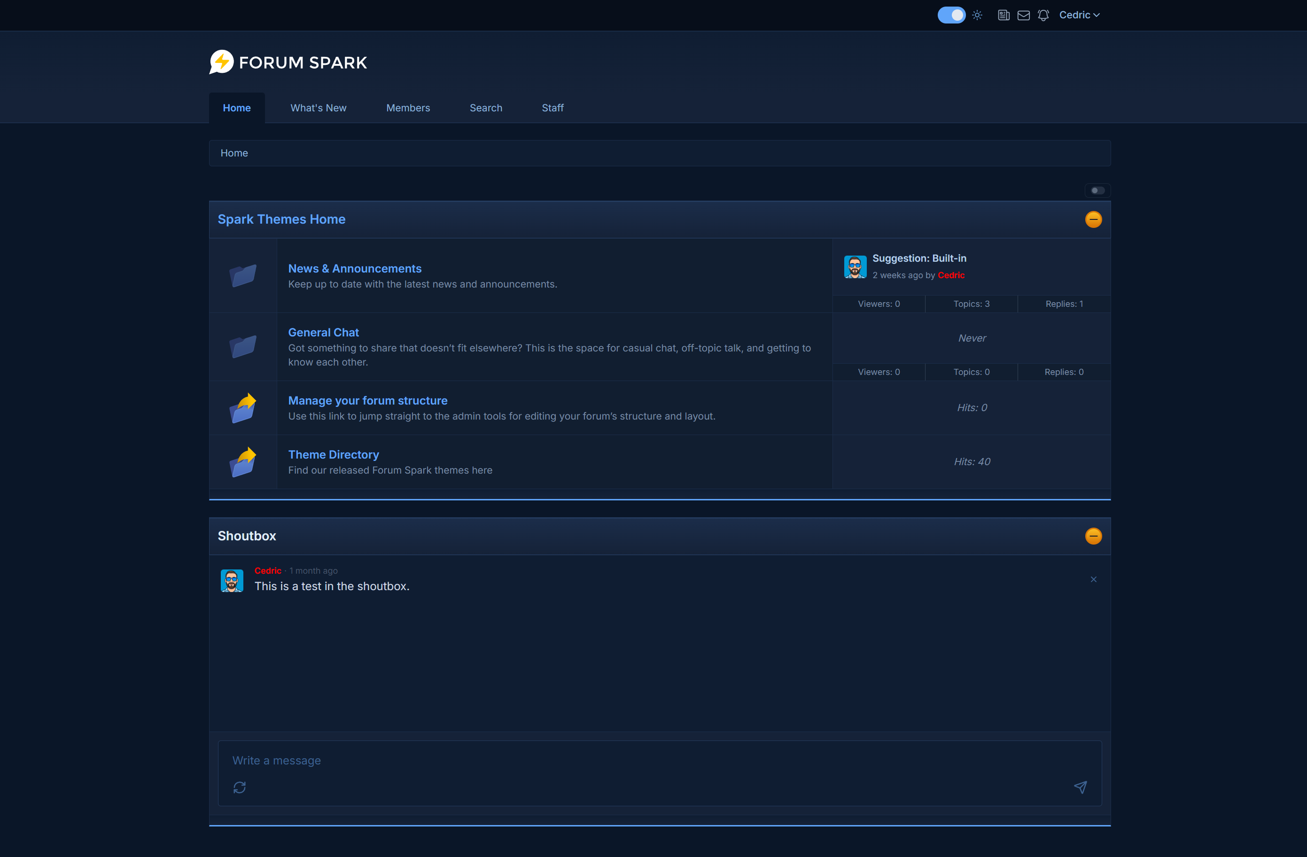This screenshot has width=1307, height=857.
Task: Click the Topics: 3 stat cell
Action: click(x=972, y=304)
